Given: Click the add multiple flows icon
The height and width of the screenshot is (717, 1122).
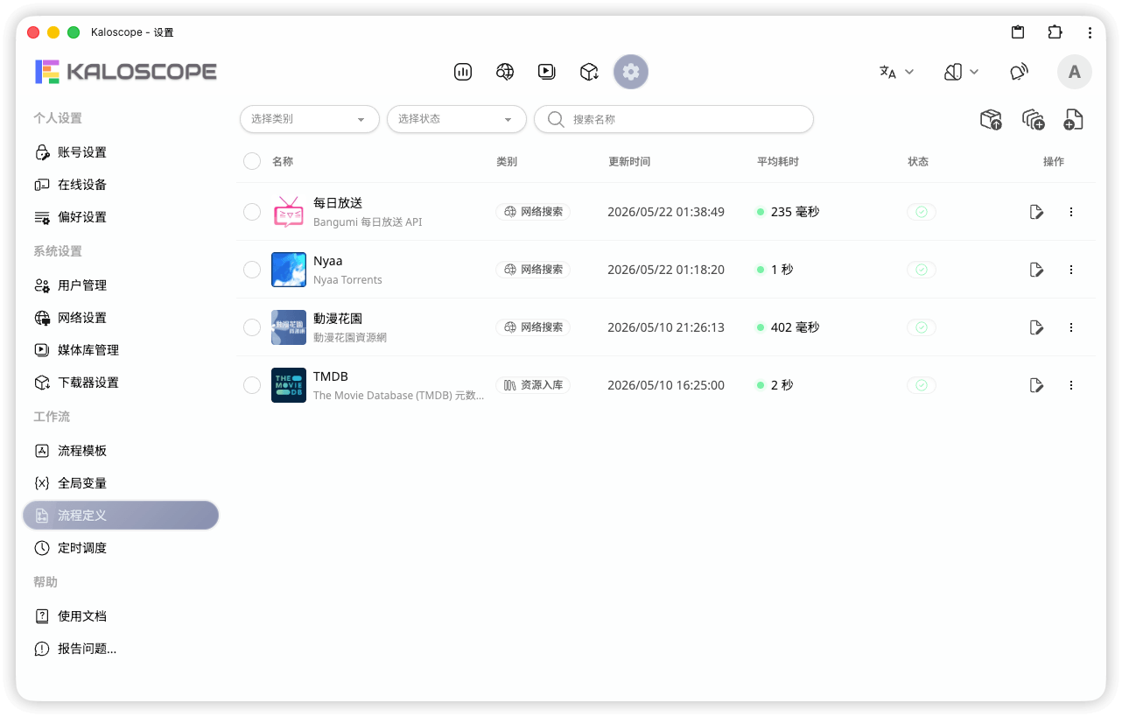Looking at the screenshot, I should point(1033,120).
